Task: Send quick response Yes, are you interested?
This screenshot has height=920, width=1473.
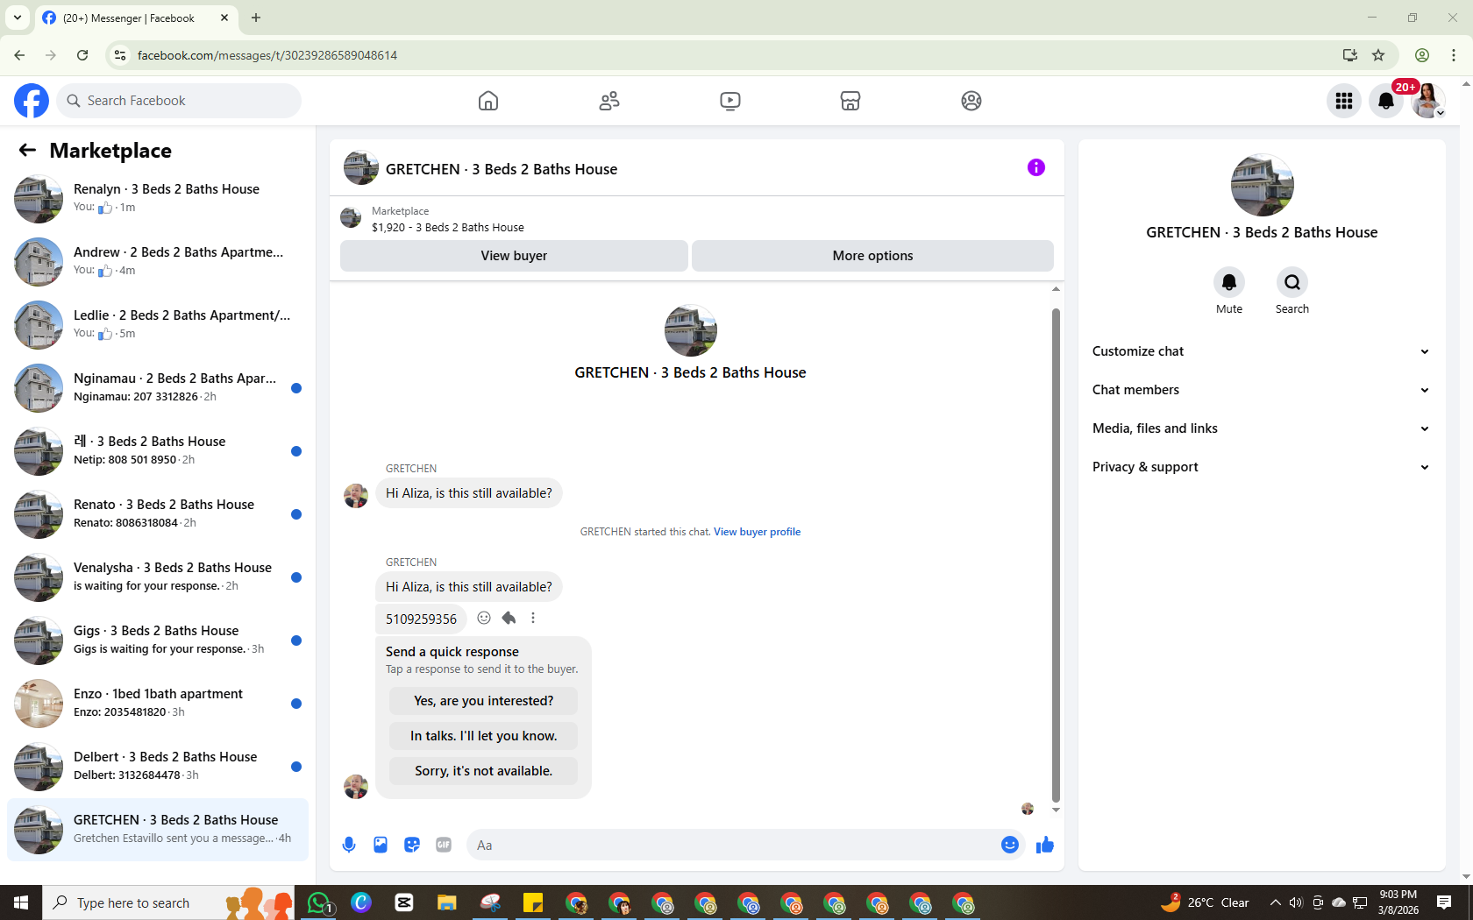Action: pos(483,701)
